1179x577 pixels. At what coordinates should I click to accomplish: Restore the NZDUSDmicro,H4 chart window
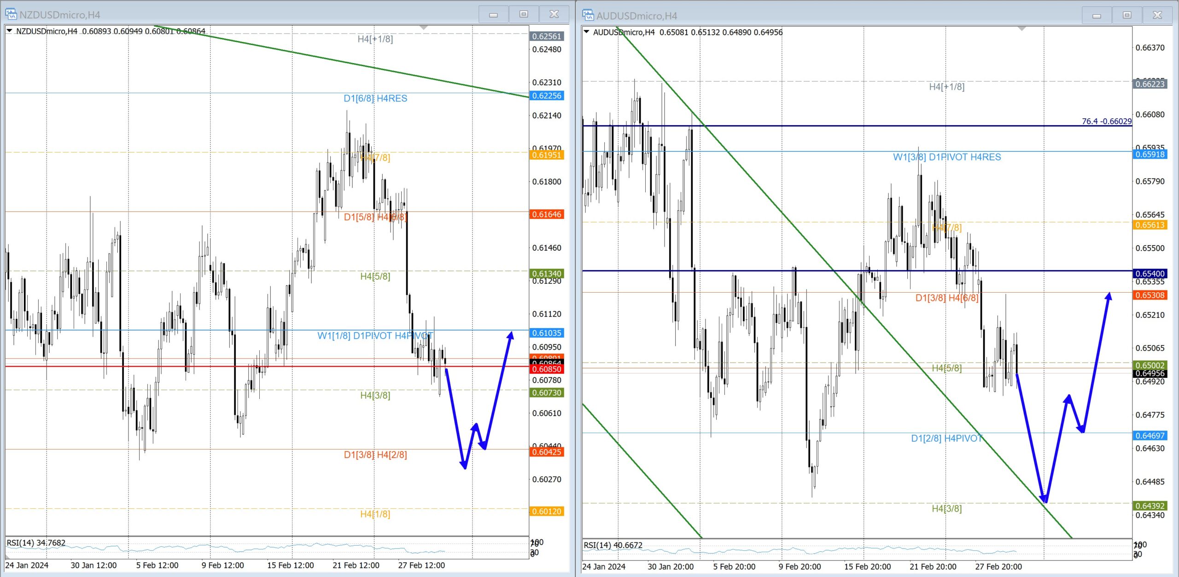[524, 14]
